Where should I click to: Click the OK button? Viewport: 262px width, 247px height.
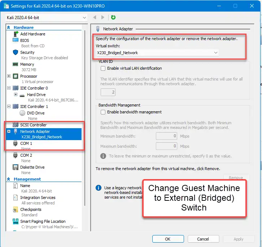[168, 239]
